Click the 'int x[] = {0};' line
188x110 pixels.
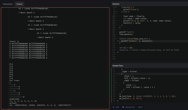(x=126, y=48)
